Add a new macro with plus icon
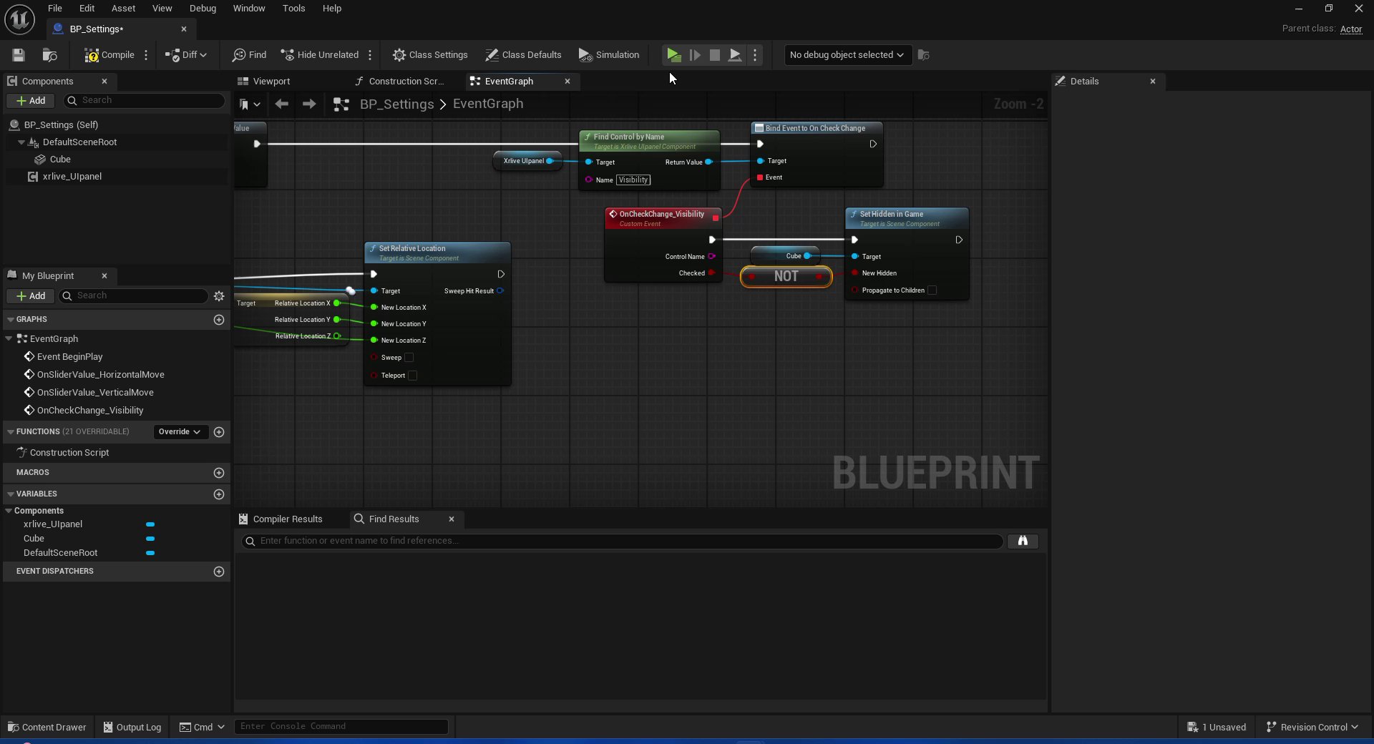This screenshot has height=744, width=1374. 219,473
